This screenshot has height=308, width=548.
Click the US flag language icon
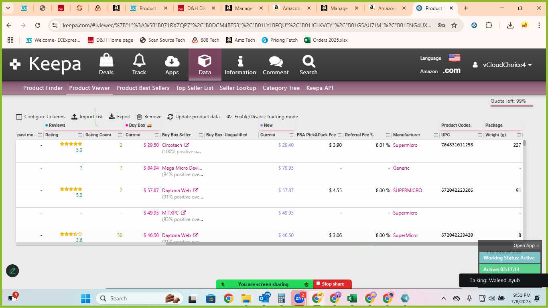pyautogui.click(x=455, y=58)
